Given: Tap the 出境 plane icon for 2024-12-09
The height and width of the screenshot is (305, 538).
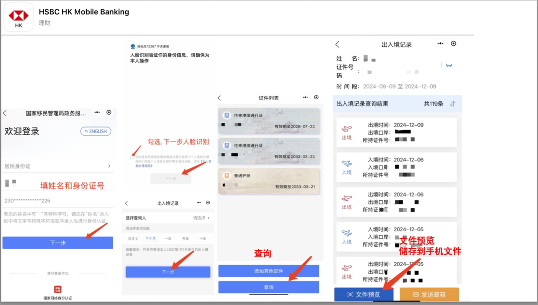Looking at the screenshot, I should pyautogui.click(x=347, y=130).
